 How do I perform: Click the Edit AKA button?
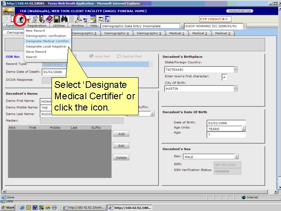click(x=121, y=146)
